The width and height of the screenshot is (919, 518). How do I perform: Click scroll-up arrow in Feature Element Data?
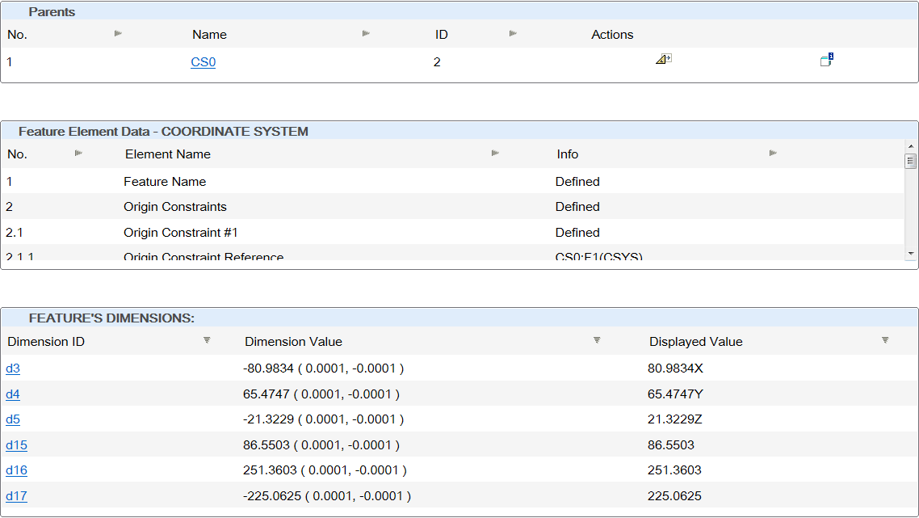[x=911, y=146]
